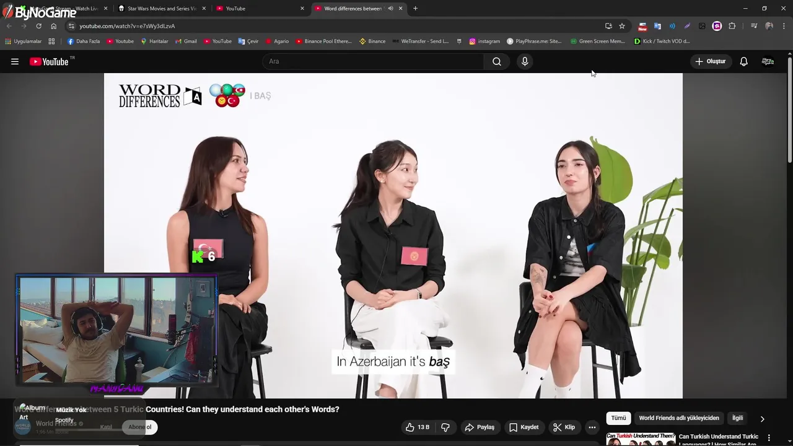
Task: Click the Katıl join button
Action: pos(106,427)
